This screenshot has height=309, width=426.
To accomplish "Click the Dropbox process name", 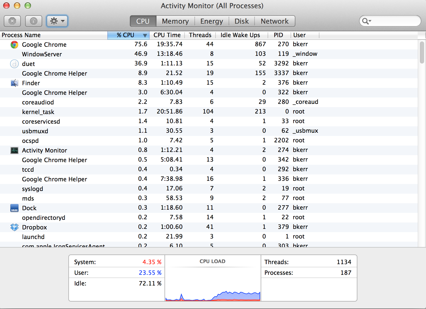I will pos(34,227).
